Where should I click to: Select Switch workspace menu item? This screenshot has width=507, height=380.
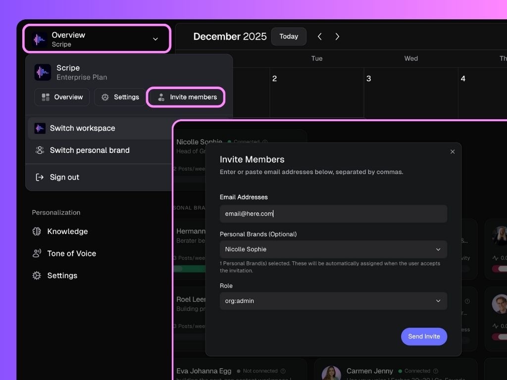pyautogui.click(x=100, y=128)
